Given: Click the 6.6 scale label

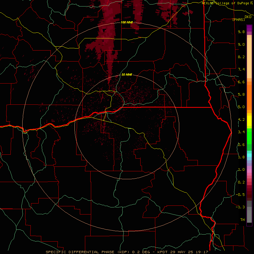Looking at the screenshot, I should point(241,82).
